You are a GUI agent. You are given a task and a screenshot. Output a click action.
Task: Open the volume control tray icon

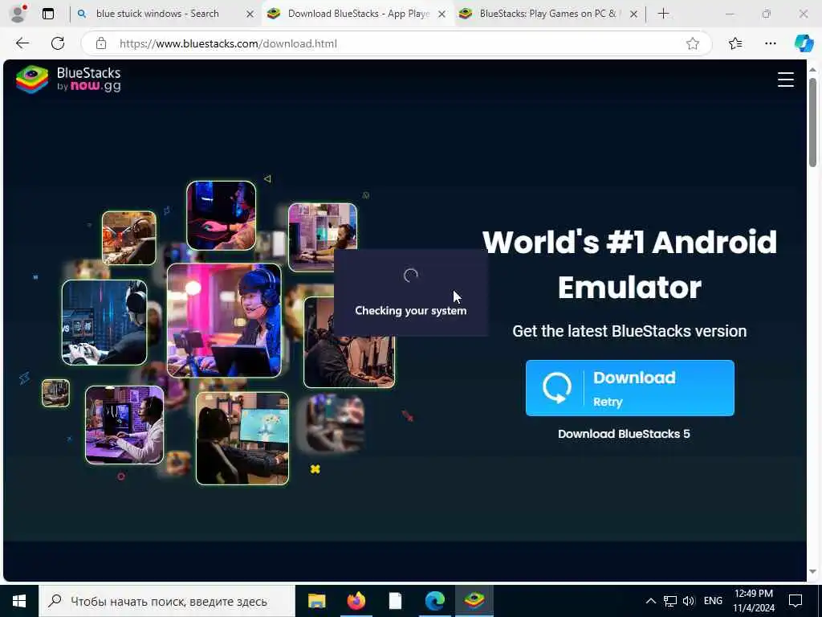point(689,601)
